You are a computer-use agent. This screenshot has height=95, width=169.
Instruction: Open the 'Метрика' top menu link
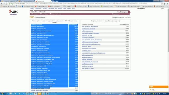45,8
